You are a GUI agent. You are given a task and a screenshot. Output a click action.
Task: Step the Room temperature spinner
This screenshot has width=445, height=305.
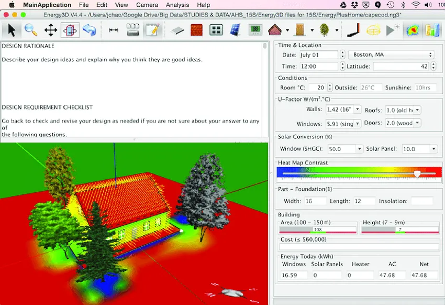coord(329,88)
